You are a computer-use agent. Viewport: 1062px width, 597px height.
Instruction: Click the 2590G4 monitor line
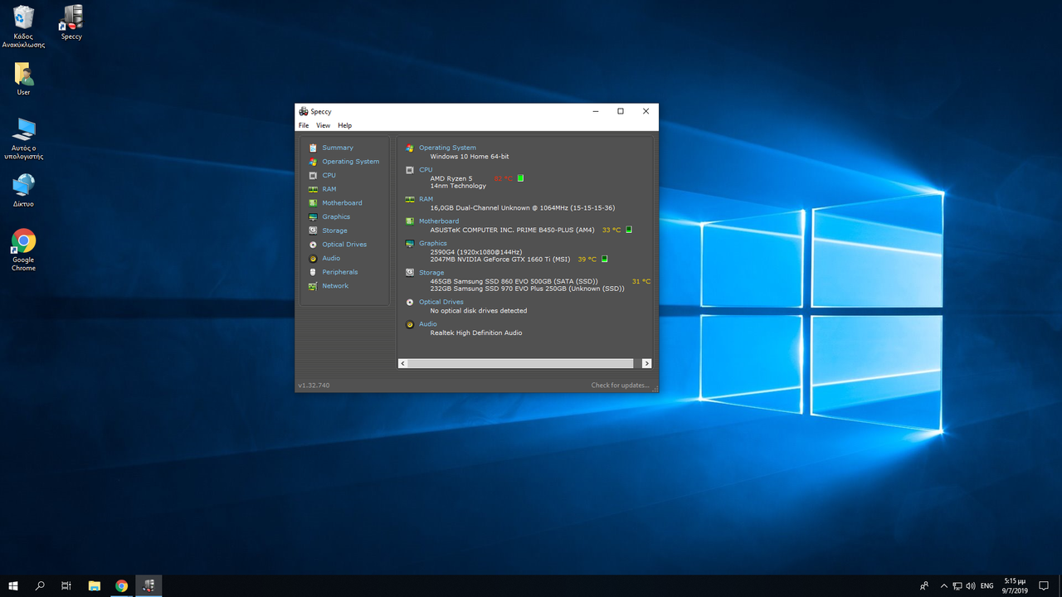pyautogui.click(x=475, y=252)
